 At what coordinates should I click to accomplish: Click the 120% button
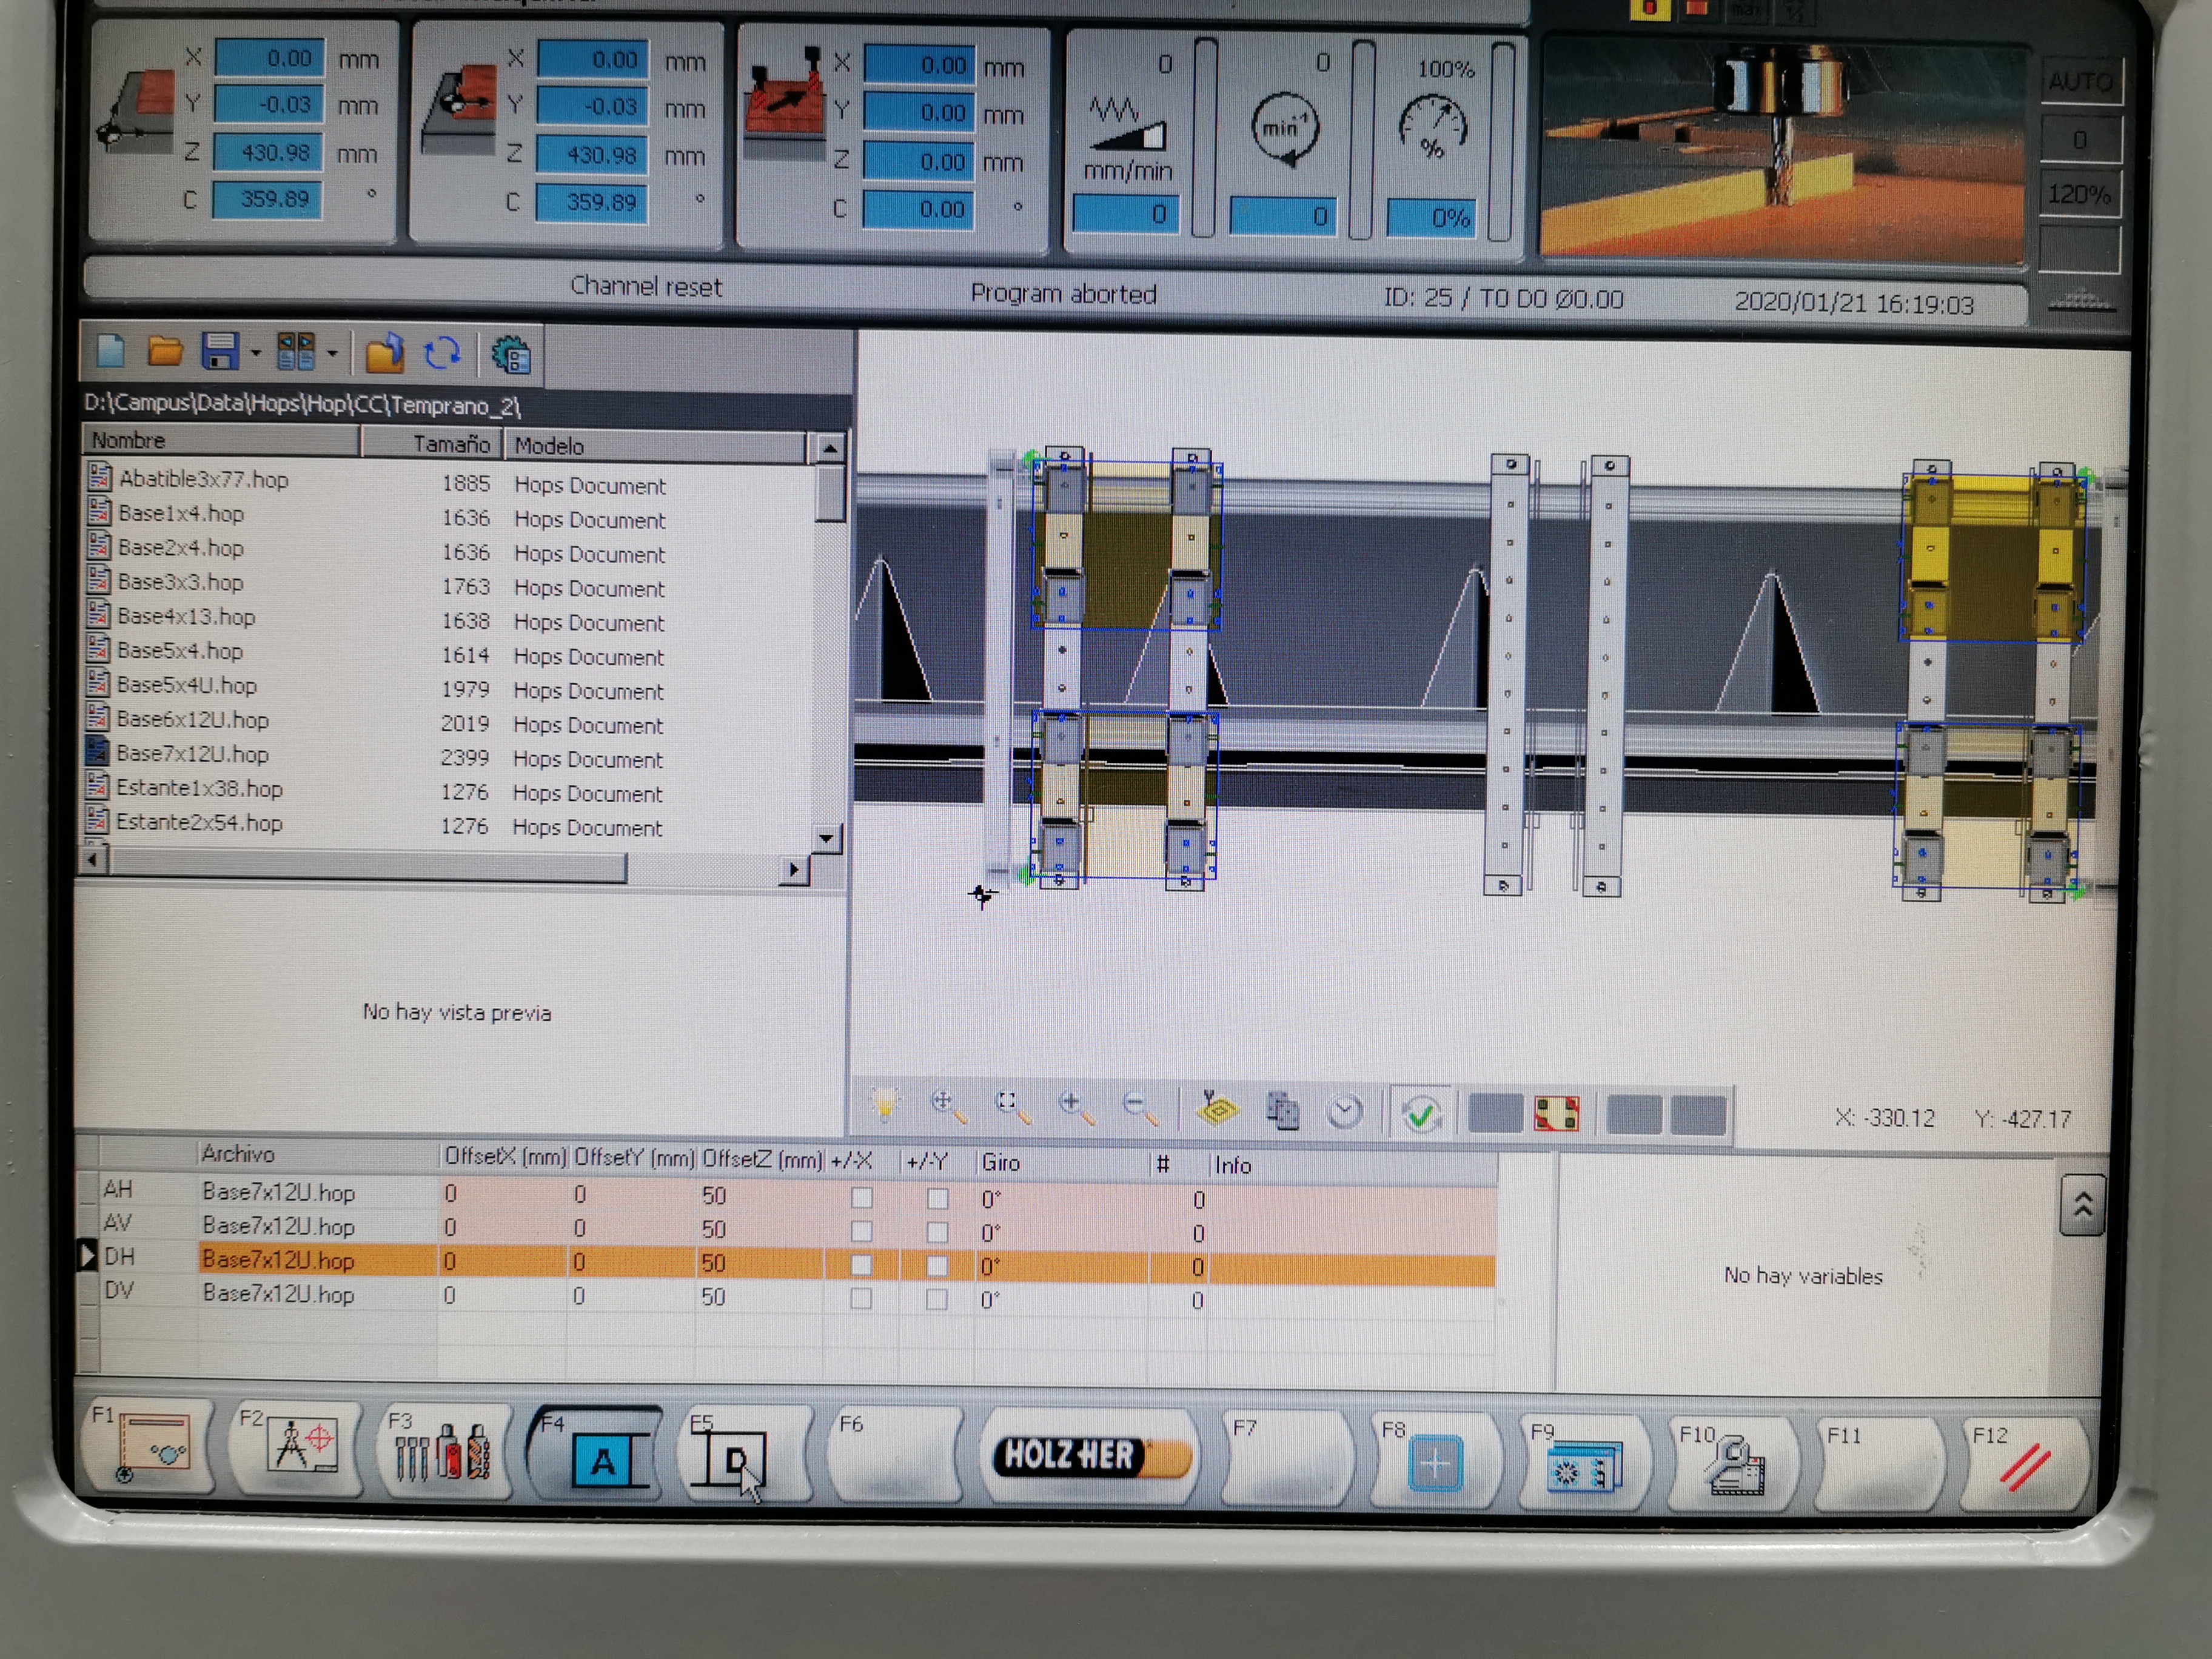(x=2079, y=194)
